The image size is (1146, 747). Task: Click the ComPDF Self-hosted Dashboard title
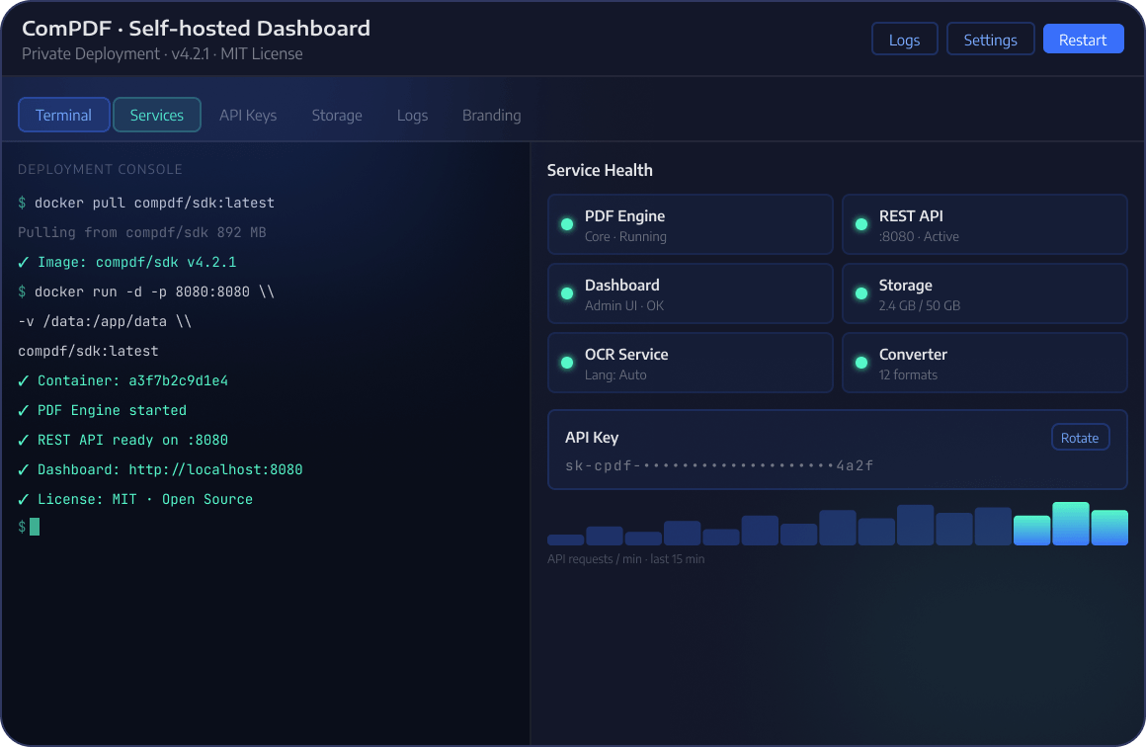click(196, 28)
